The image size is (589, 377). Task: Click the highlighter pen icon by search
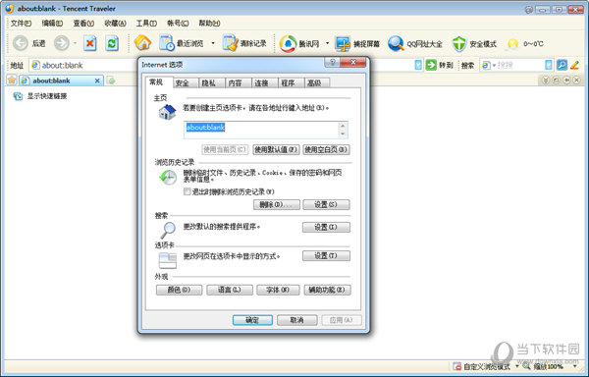point(574,65)
